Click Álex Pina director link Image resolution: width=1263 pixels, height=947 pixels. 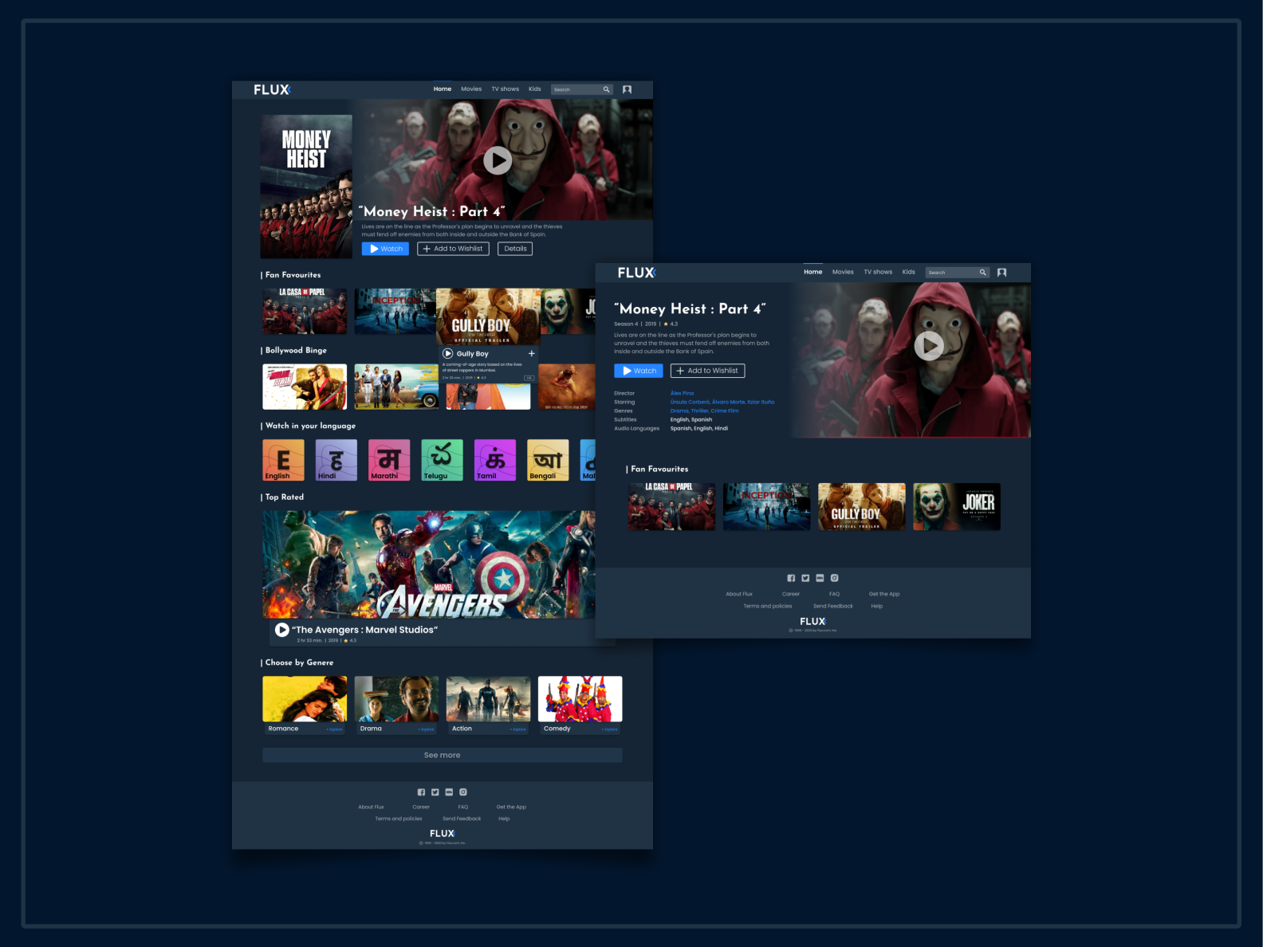click(x=682, y=393)
